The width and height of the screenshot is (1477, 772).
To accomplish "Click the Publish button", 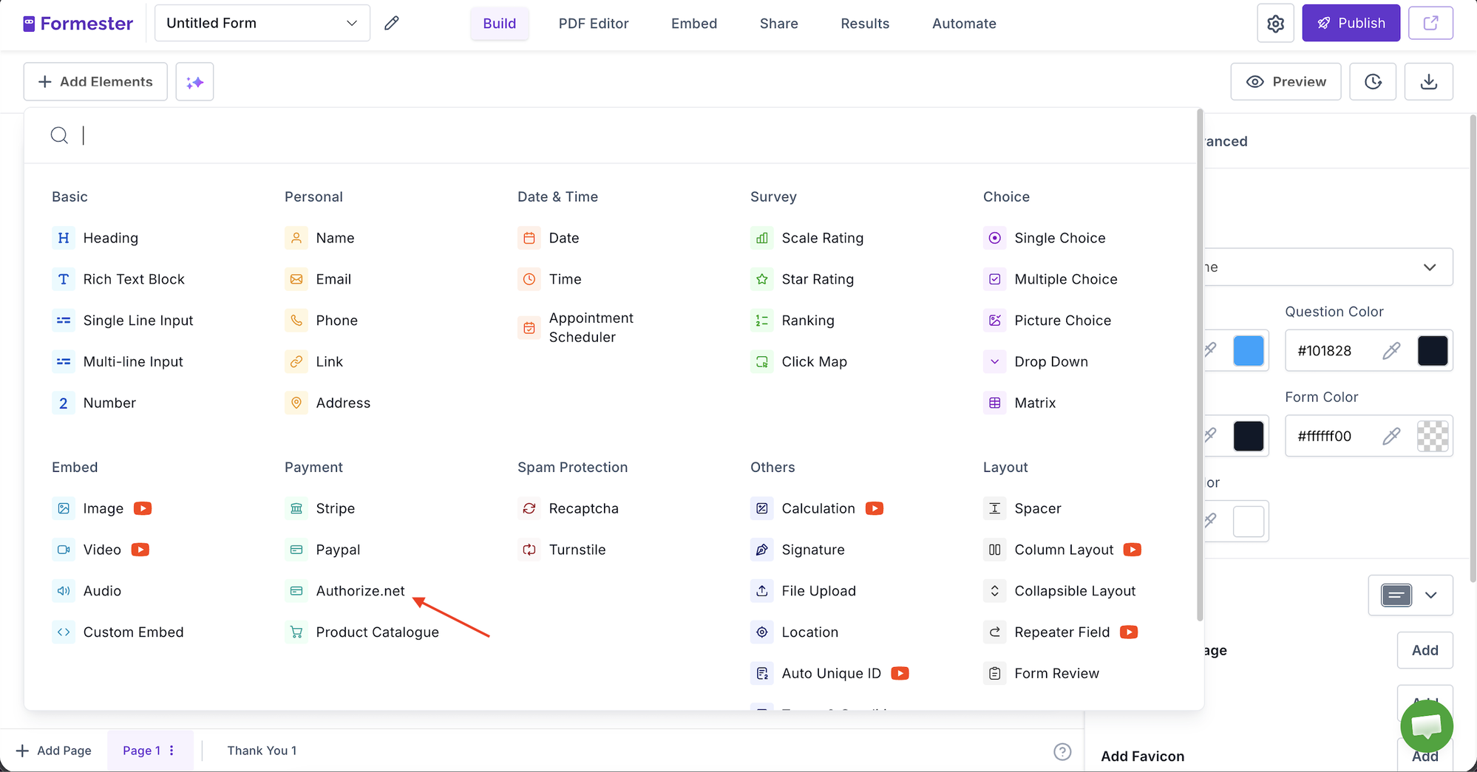I will click(x=1351, y=23).
